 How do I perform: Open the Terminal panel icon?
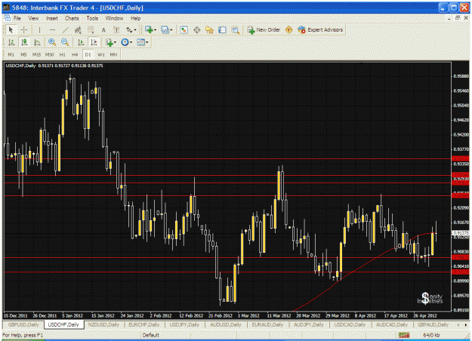point(222,29)
